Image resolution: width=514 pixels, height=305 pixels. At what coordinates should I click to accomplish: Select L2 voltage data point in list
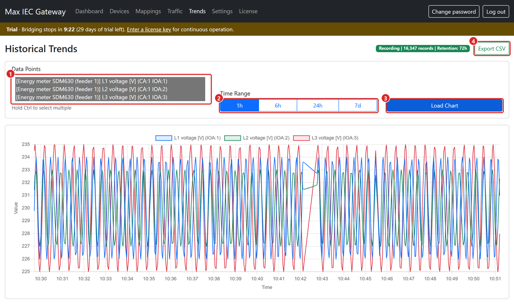click(x=110, y=89)
